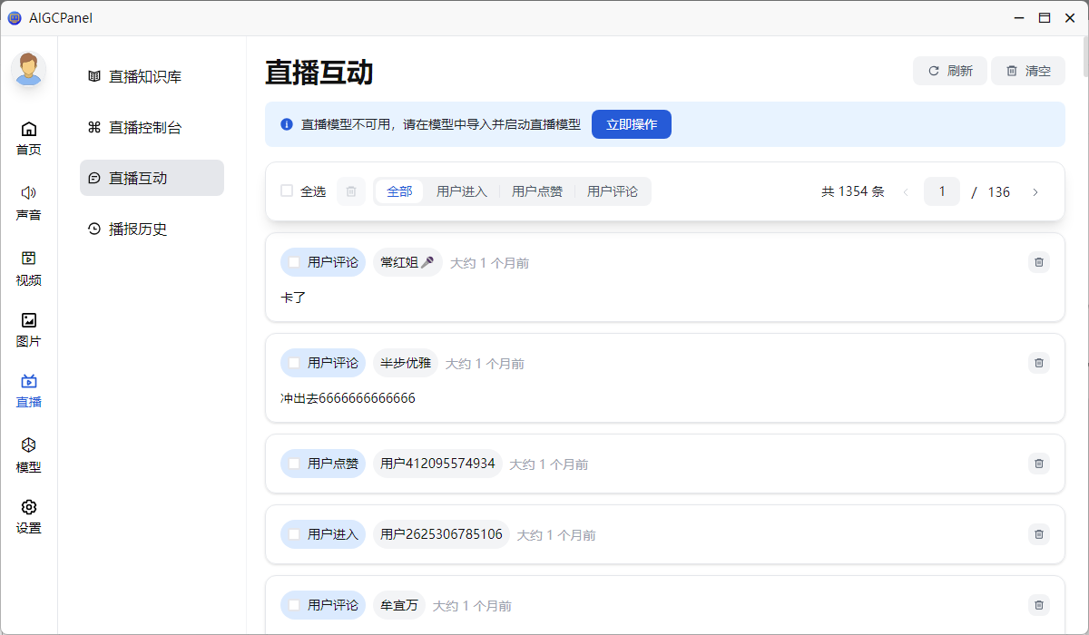Select the 用户点赞 filter tab
The height and width of the screenshot is (635, 1089).
pyautogui.click(x=536, y=191)
